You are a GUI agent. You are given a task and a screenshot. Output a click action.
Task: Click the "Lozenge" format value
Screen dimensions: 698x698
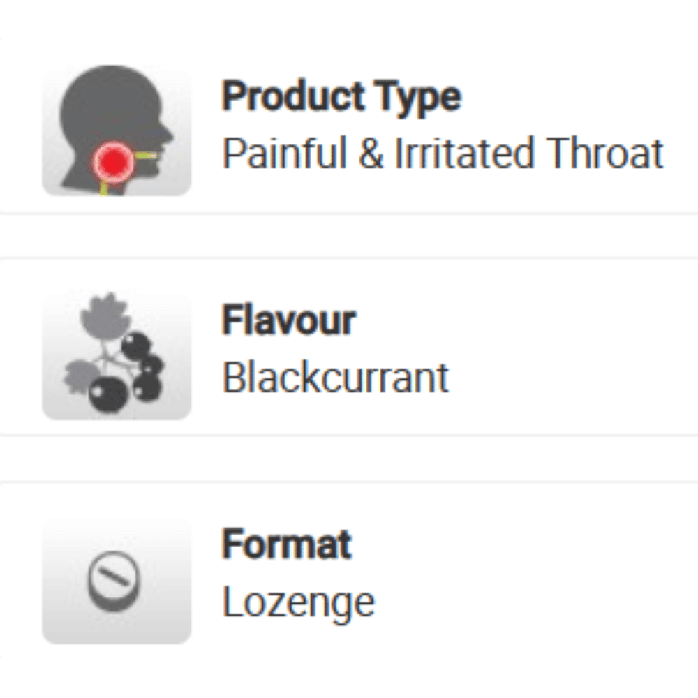click(298, 601)
